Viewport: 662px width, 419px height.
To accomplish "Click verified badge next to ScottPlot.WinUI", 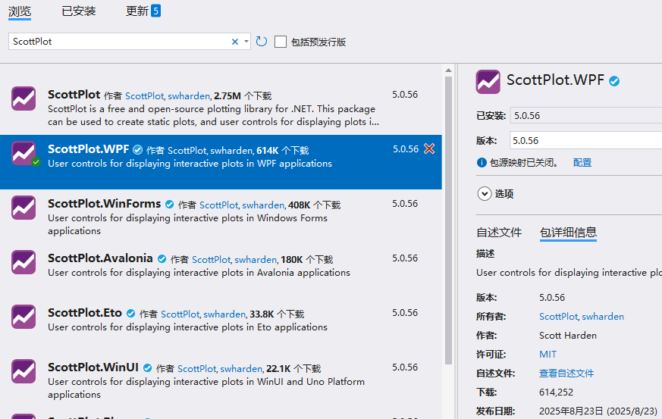I will [147, 368].
